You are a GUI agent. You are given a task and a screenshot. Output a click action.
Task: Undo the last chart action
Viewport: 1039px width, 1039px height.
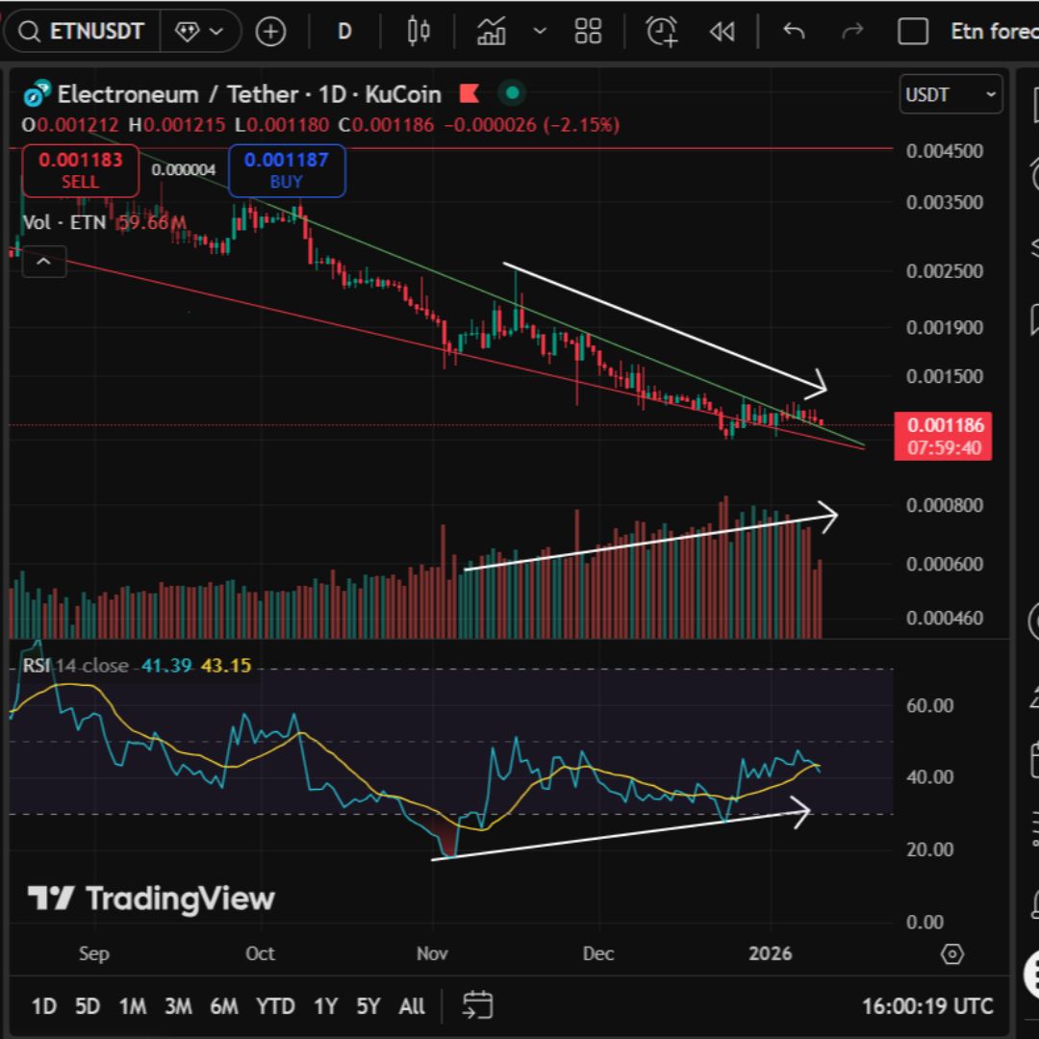click(x=794, y=32)
